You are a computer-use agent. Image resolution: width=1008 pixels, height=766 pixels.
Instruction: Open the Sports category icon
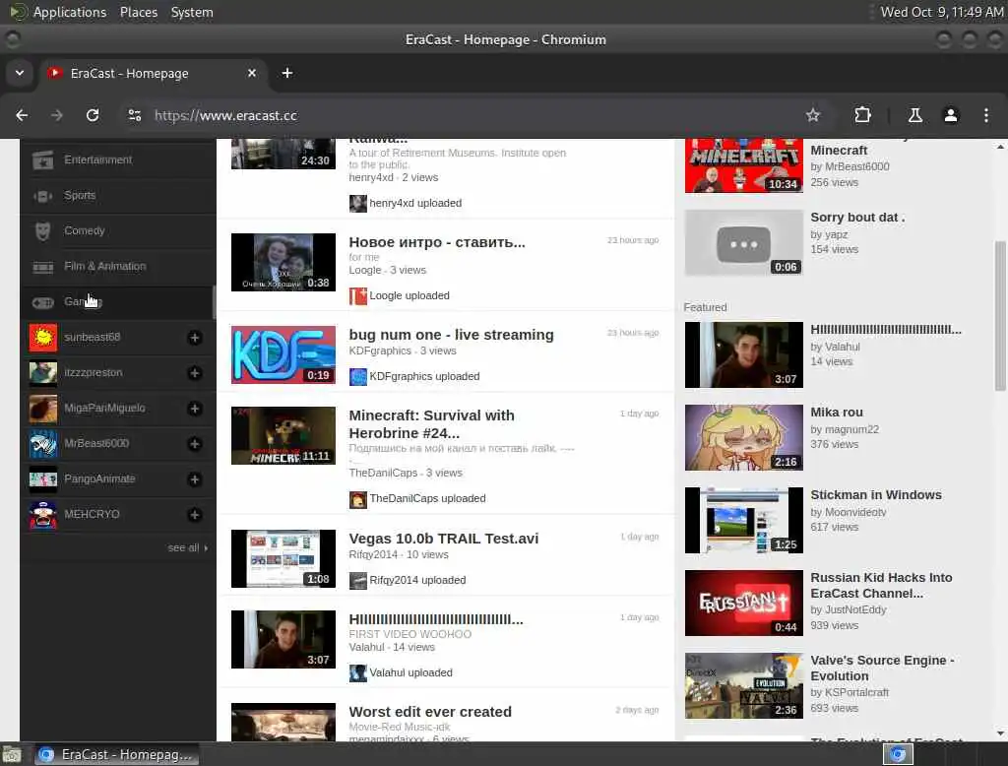43,196
